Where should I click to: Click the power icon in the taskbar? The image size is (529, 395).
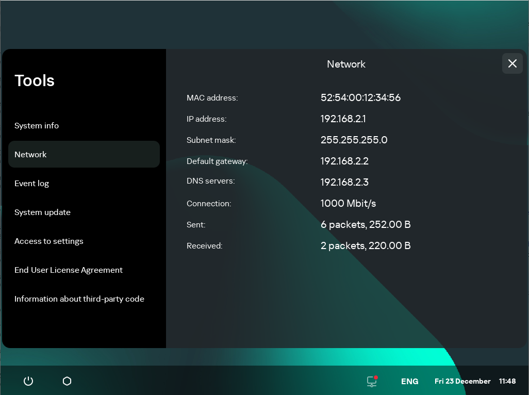tap(28, 381)
